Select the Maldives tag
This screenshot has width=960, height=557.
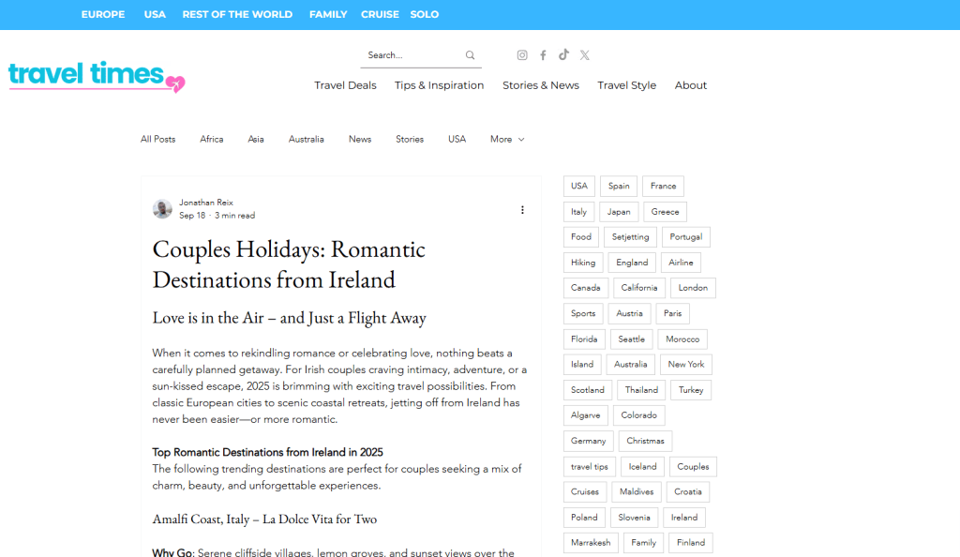pyautogui.click(x=637, y=492)
